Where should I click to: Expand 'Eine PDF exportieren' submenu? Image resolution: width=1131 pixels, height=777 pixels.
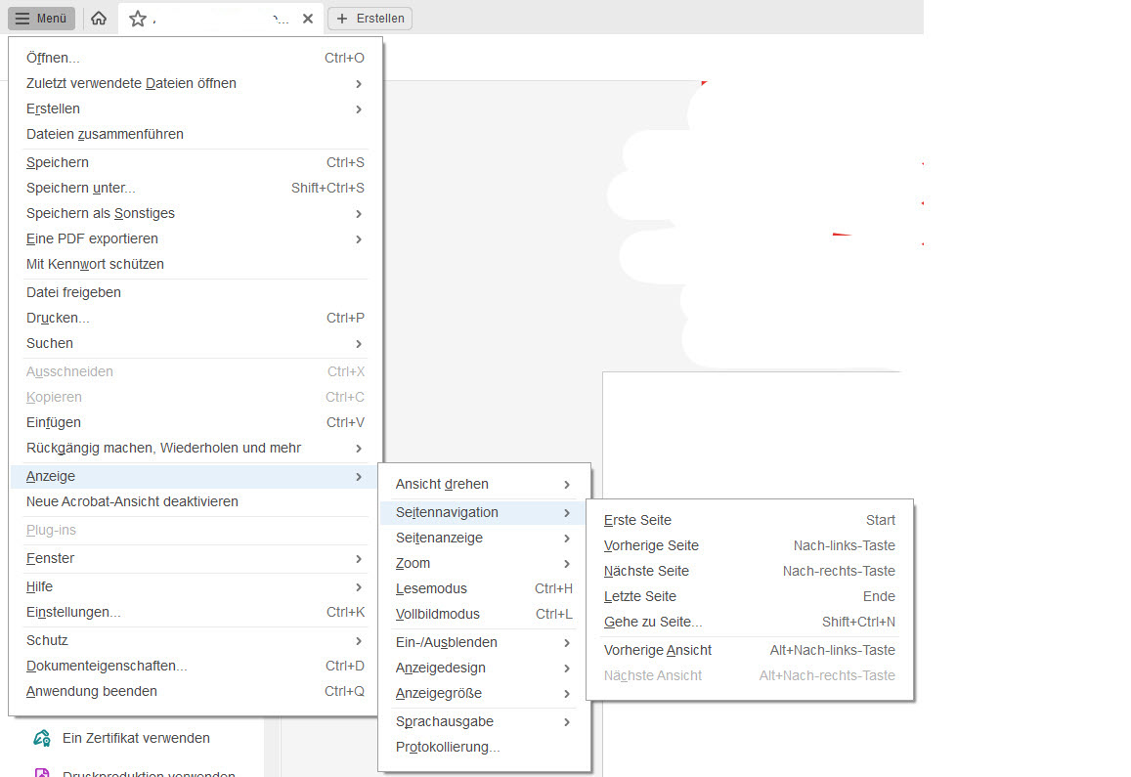[195, 238]
